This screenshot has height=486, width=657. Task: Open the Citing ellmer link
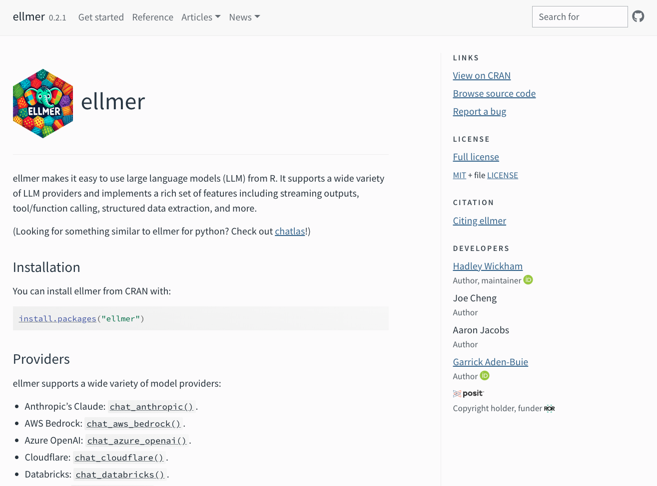coord(479,221)
